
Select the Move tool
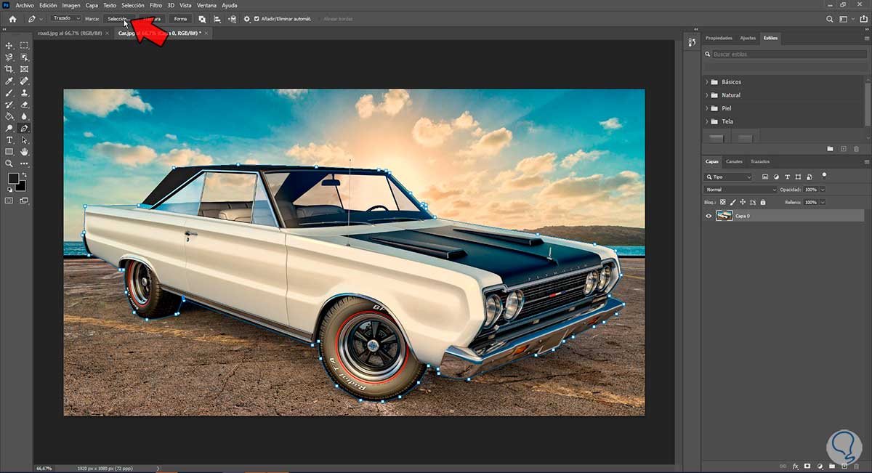(9, 45)
